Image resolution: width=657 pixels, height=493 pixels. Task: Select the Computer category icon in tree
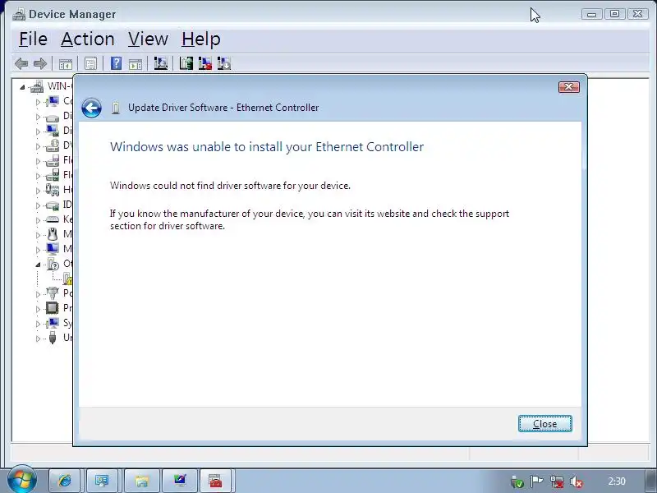click(x=53, y=101)
